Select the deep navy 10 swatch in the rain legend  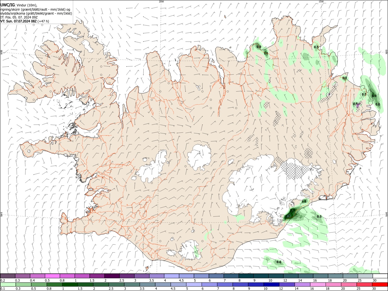[x=271, y=284]
